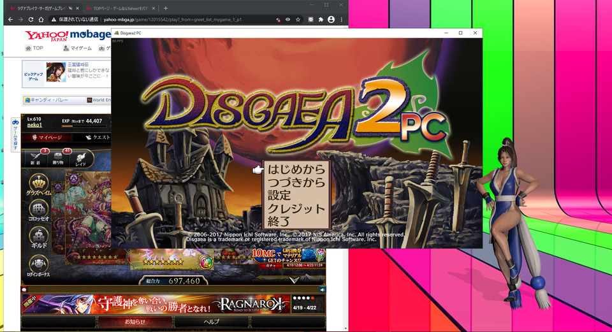Open the コロッセオ colosseum icon

pos(39,211)
